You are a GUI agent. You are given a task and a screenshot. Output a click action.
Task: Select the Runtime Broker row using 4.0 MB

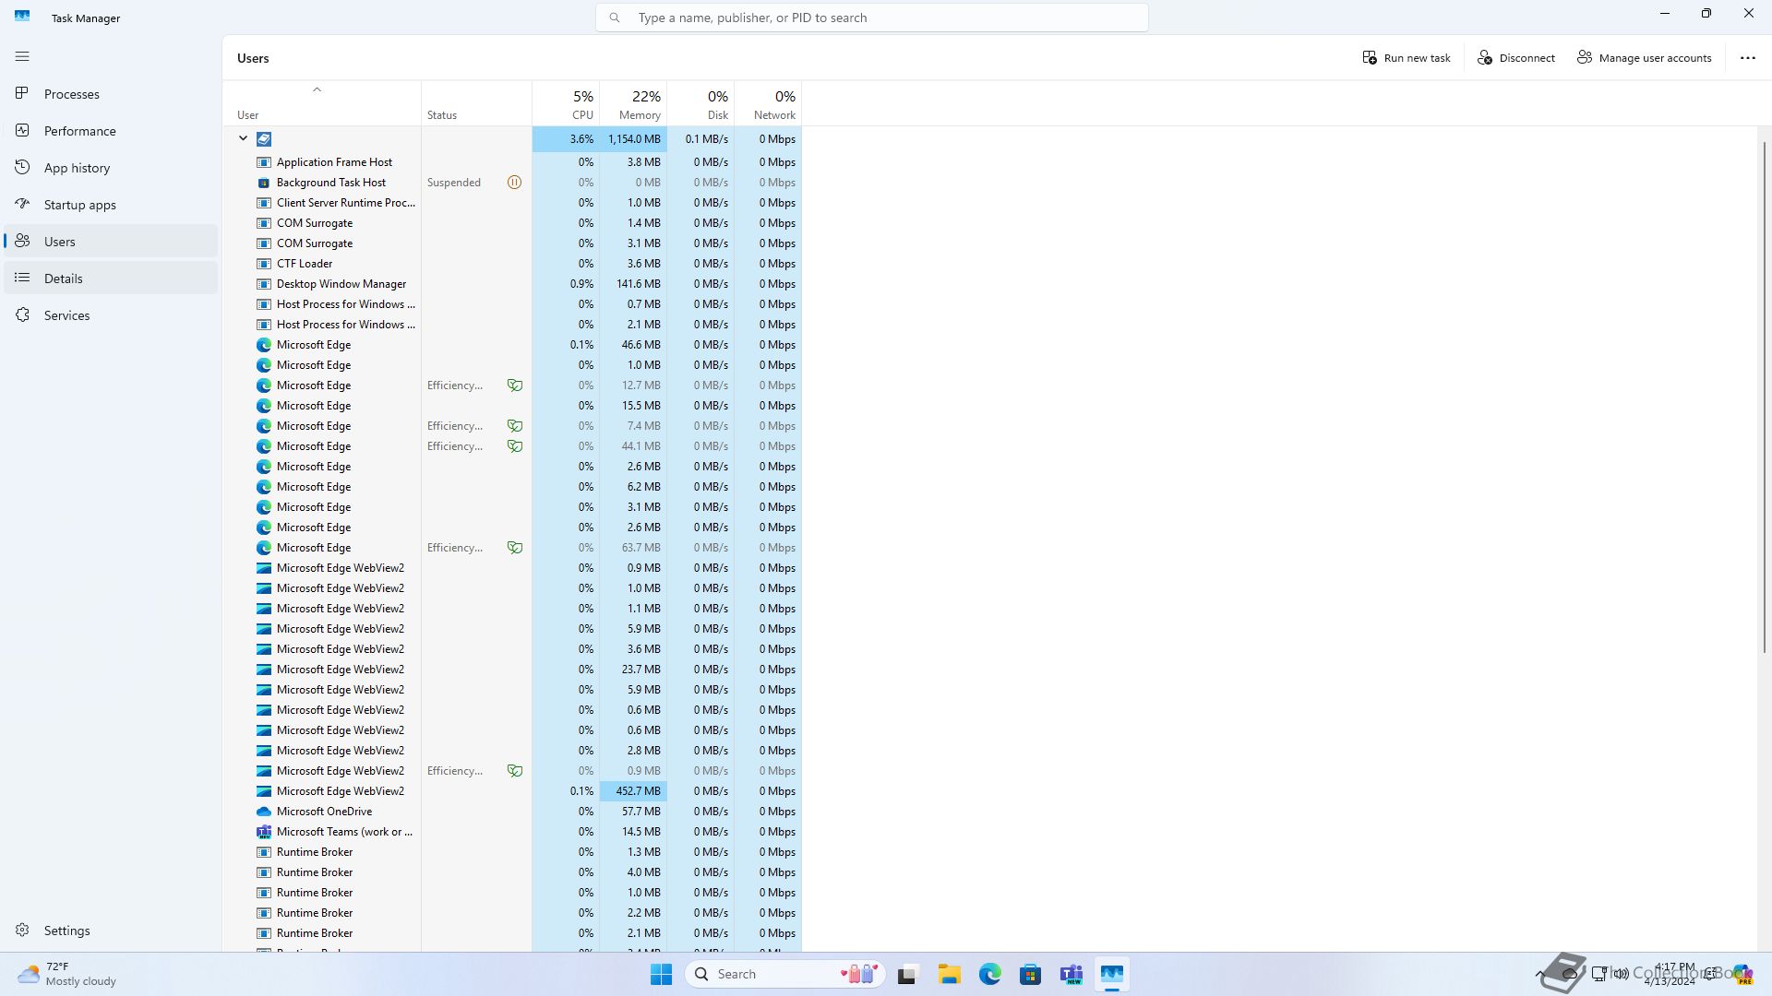512,872
